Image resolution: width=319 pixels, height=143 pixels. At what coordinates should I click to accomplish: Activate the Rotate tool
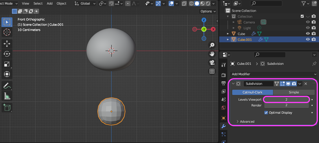7,54
